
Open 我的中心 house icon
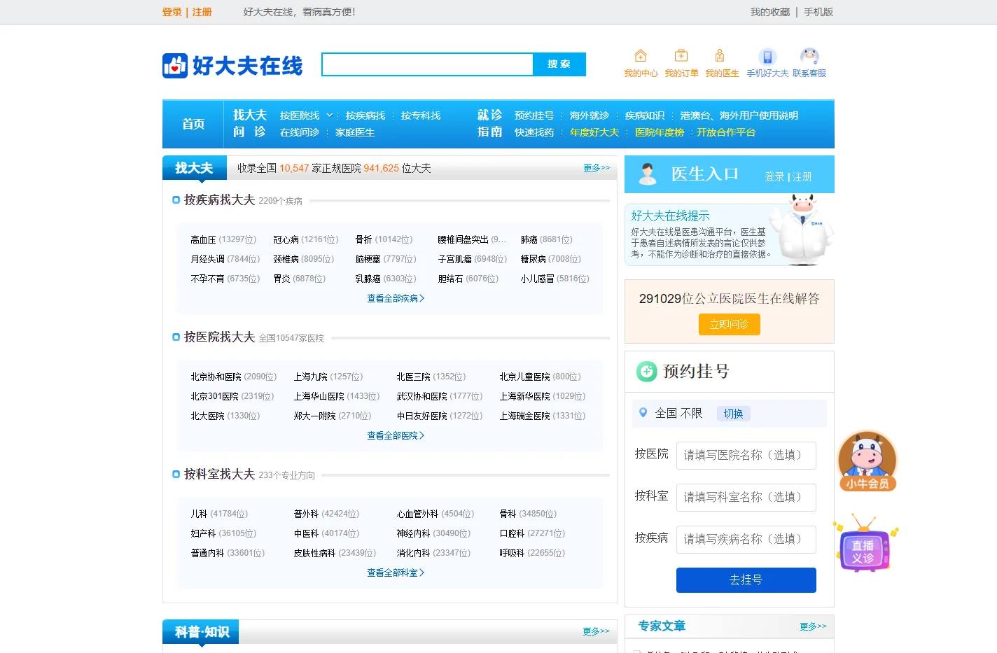click(x=641, y=56)
